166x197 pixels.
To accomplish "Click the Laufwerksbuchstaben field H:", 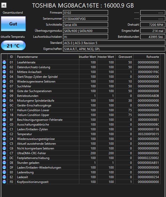I will (x=85, y=37).
